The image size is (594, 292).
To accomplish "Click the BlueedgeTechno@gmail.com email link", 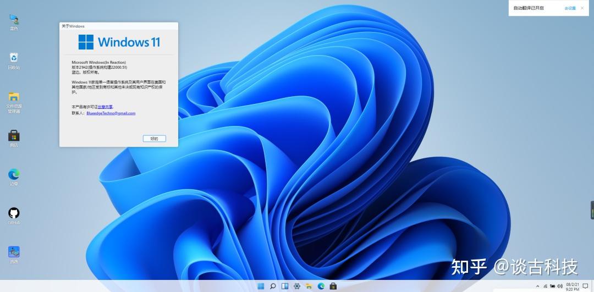I will coord(111,113).
